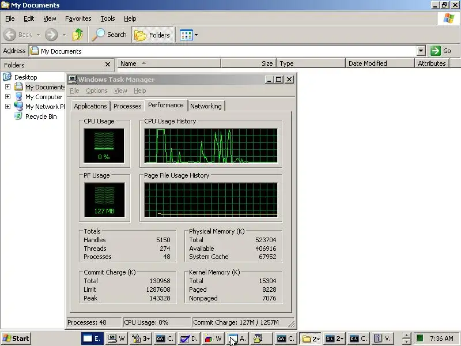Click the Threads value 274
Viewport: 461px width, 346px height.
(165, 249)
